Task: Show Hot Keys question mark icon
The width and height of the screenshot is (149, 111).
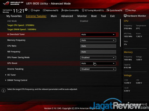Action: [x=127, y=10]
